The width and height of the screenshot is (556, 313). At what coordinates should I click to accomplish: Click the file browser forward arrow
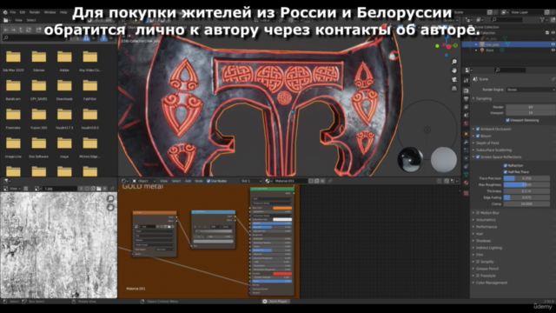14,30
